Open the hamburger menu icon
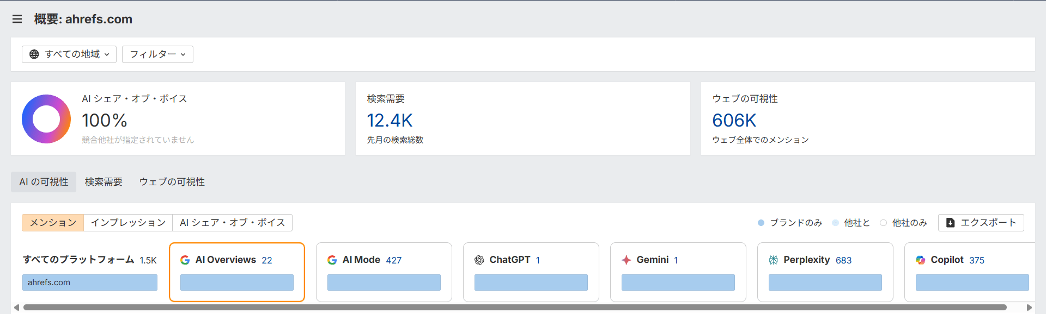This screenshot has width=1046, height=314. 17,19
